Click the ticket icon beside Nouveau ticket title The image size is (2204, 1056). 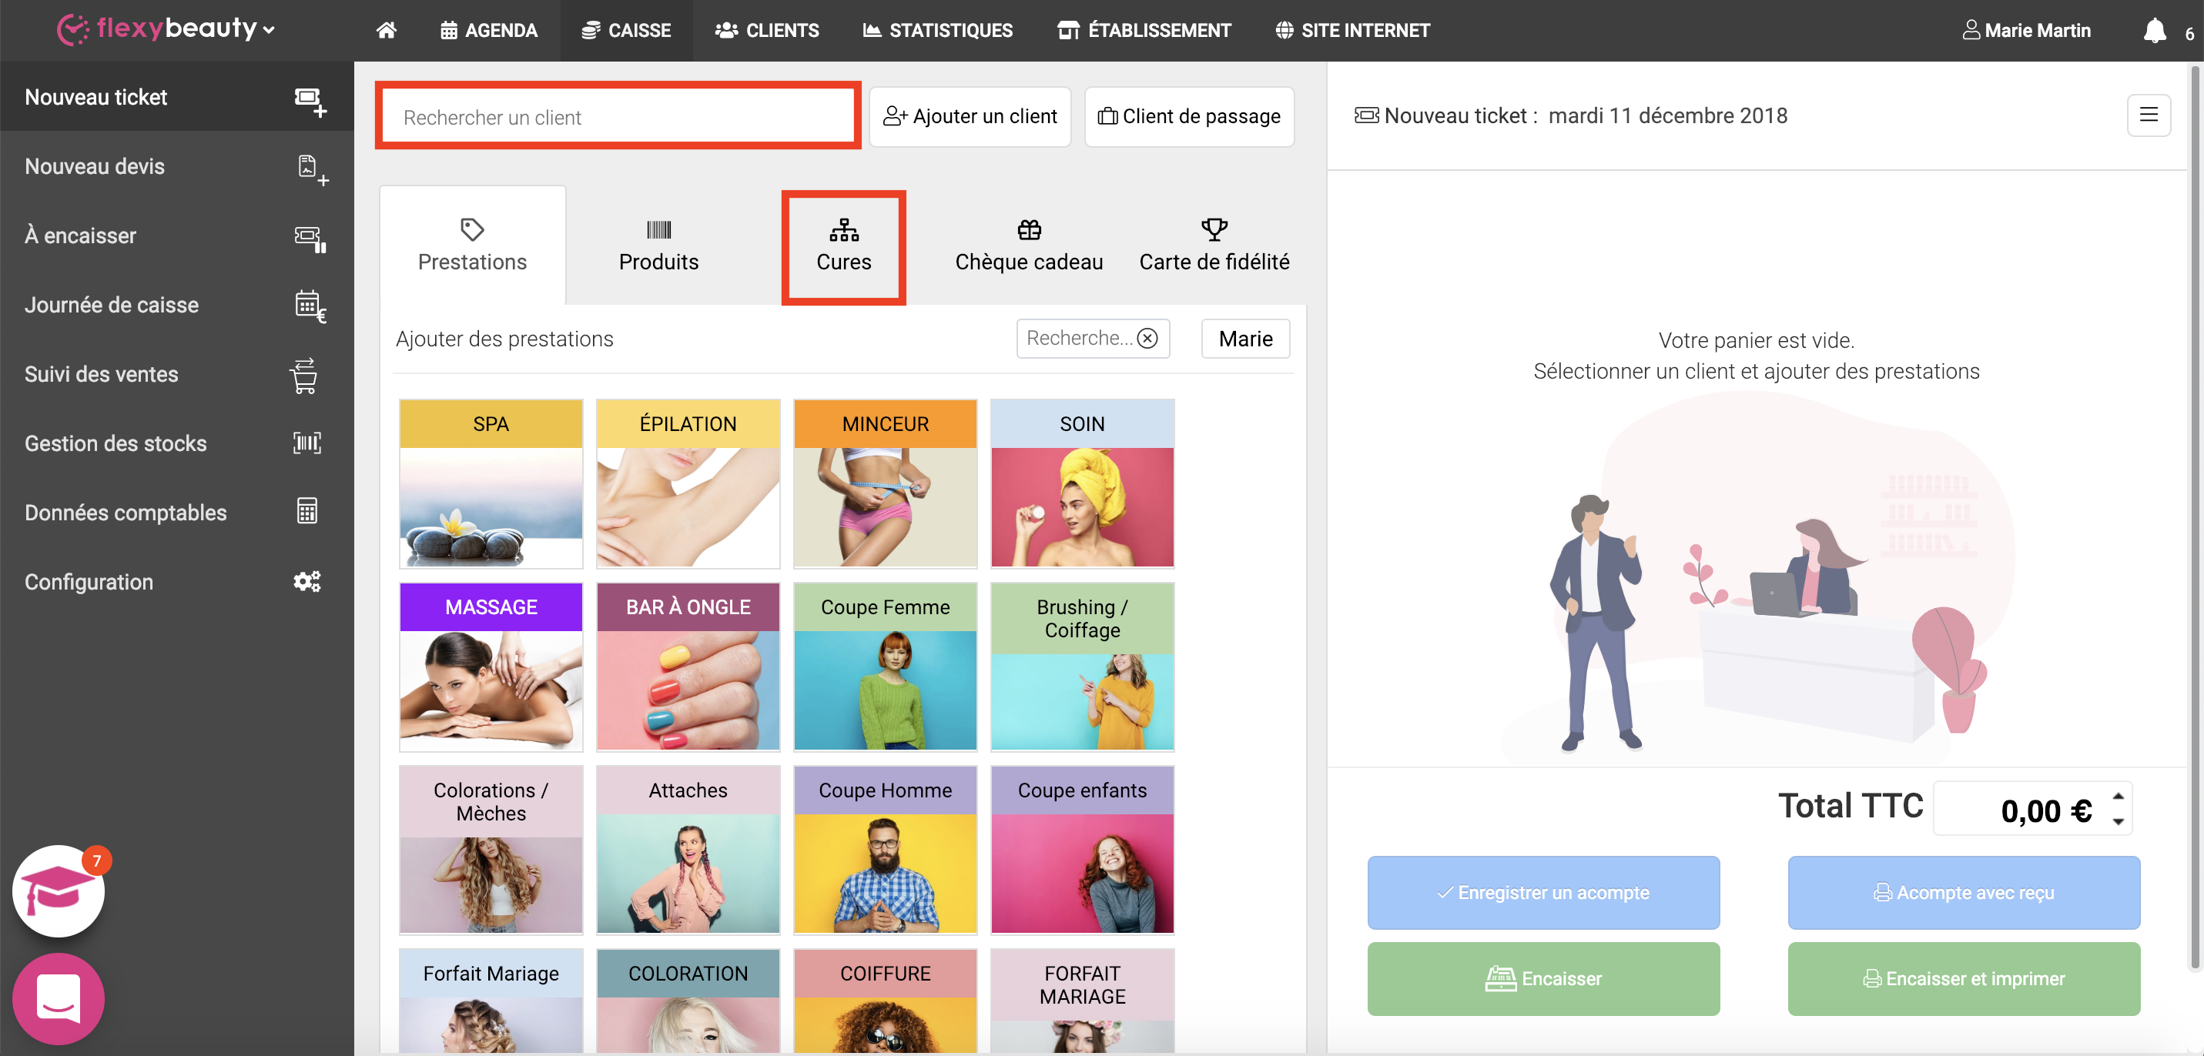coord(1366,115)
